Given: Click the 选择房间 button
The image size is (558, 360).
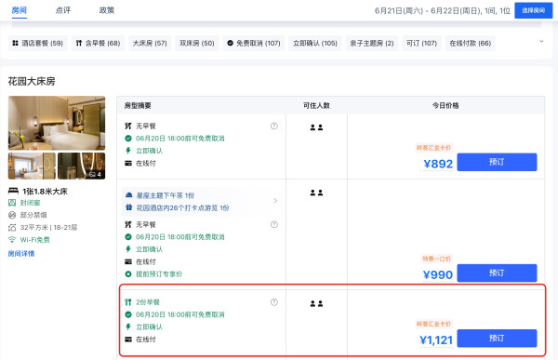Looking at the screenshot, I should click(533, 10).
